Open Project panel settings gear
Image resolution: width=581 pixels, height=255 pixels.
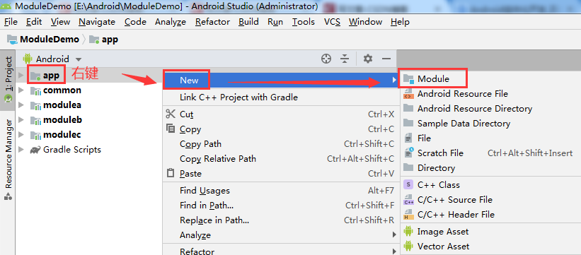click(367, 59)
